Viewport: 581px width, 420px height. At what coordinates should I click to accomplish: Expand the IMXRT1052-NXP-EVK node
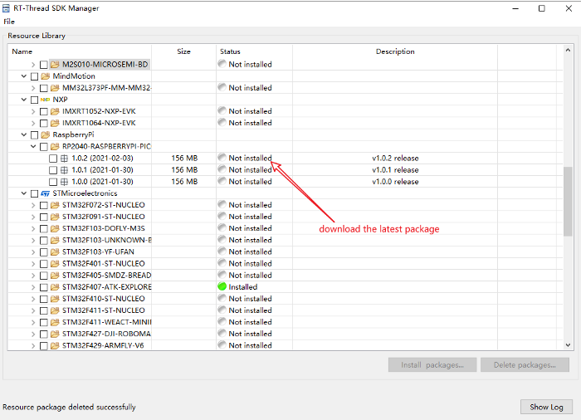[x=33, y=111]
